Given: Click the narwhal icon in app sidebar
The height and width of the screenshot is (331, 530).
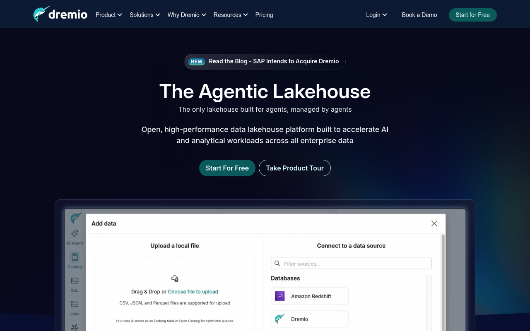Looking at the screenshot, I should point(76,218).
